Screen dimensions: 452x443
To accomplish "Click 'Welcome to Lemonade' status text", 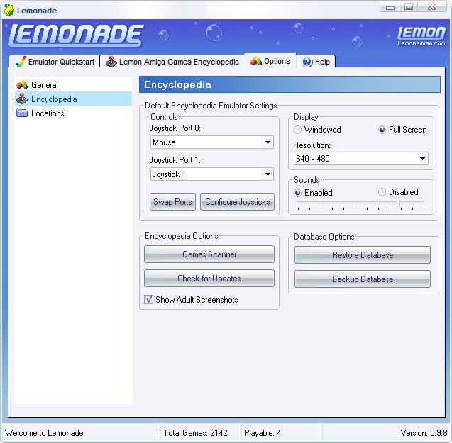I will click(x=44, y=432).
